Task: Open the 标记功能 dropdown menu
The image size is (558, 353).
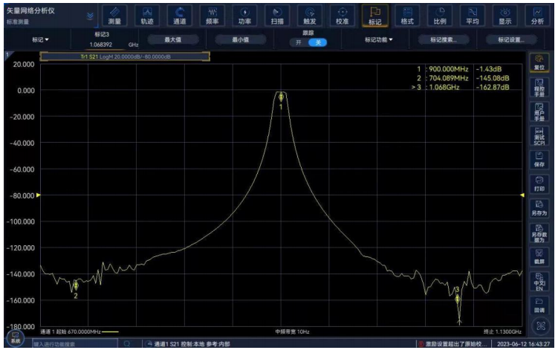Action: pos(379,39)
